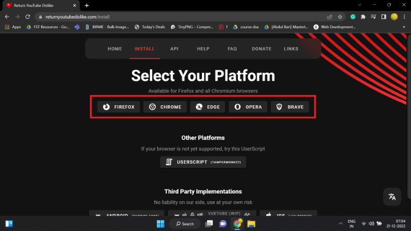Open the taskbar Search box
The image size is (411, 231).
[185, 224]
